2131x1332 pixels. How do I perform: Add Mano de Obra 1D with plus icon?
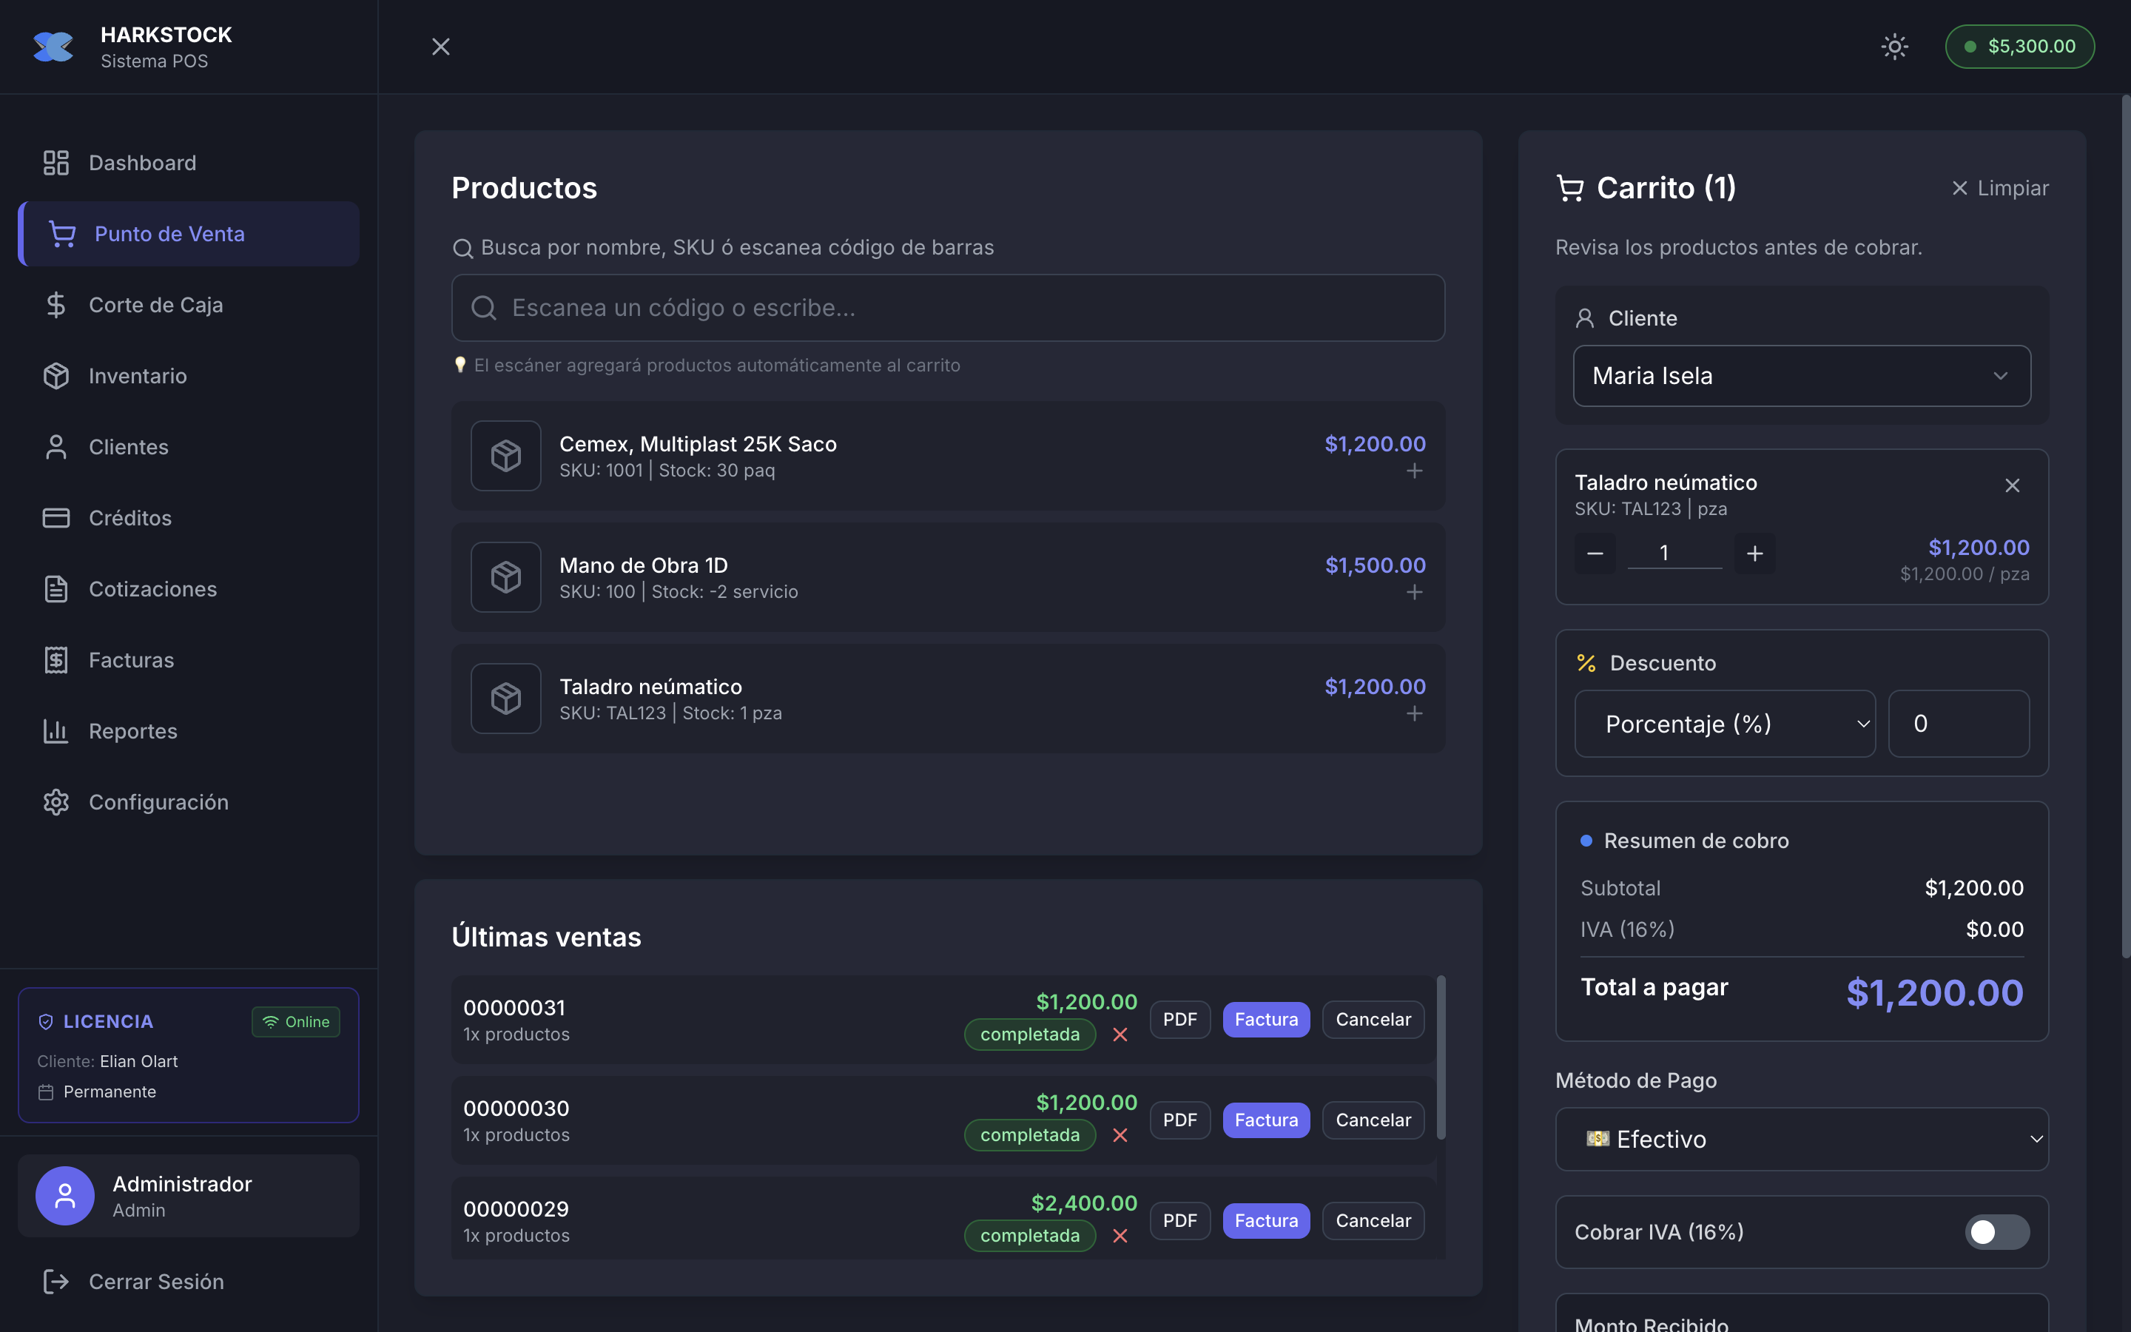[1413, 593]
